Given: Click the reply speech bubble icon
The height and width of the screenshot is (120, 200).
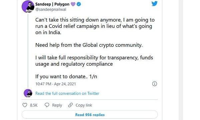Looking at the screenshot, I should click(47, 105).
